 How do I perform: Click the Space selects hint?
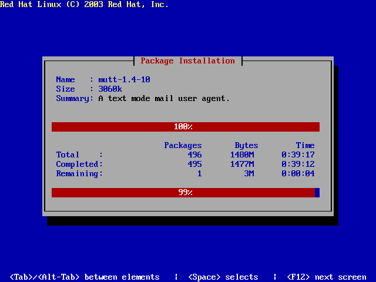[223, 277]
